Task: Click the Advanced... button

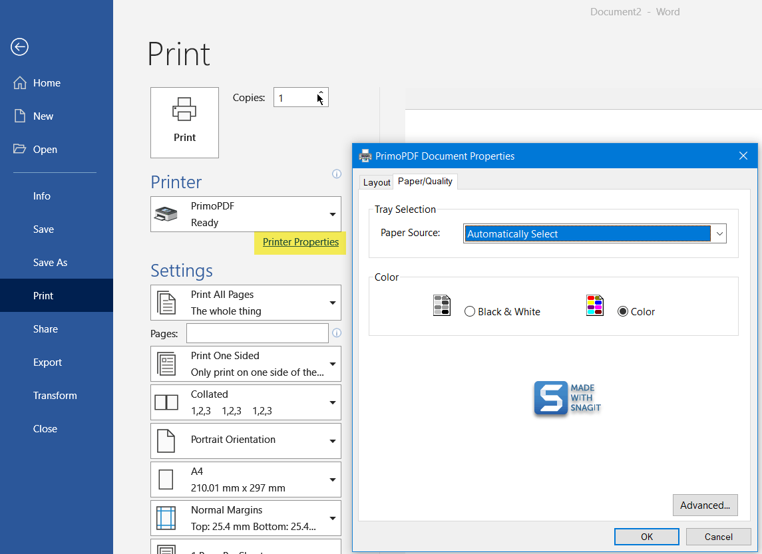Action: point(705,505)
